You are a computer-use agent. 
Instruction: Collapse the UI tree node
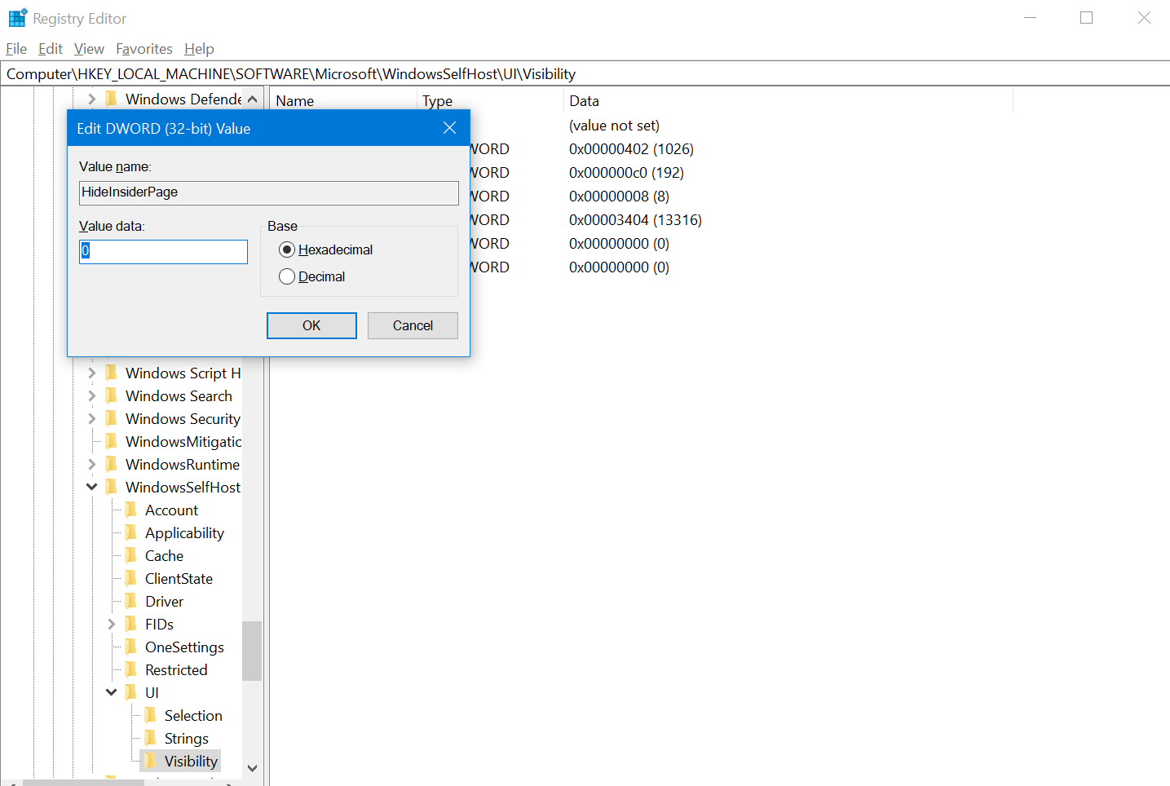coord(112,692)
